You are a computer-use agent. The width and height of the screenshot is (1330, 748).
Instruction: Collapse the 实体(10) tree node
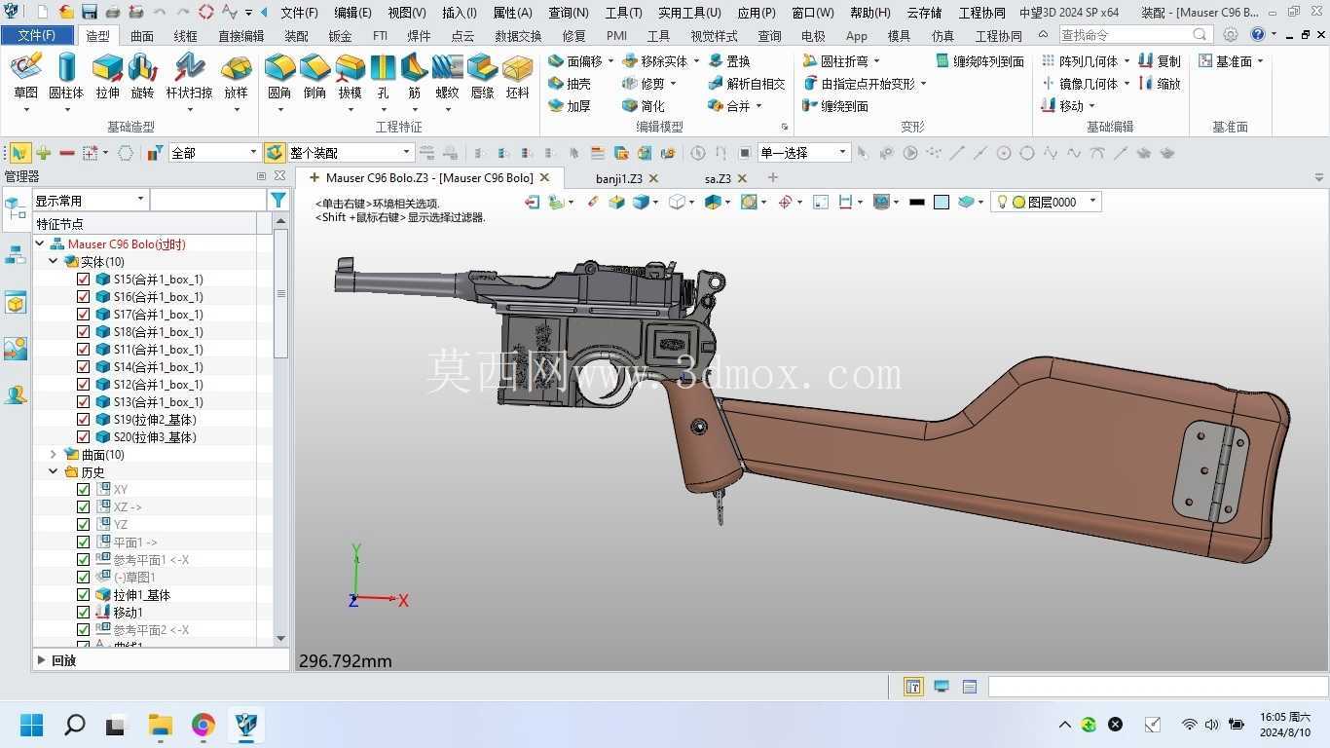(54, 261)
